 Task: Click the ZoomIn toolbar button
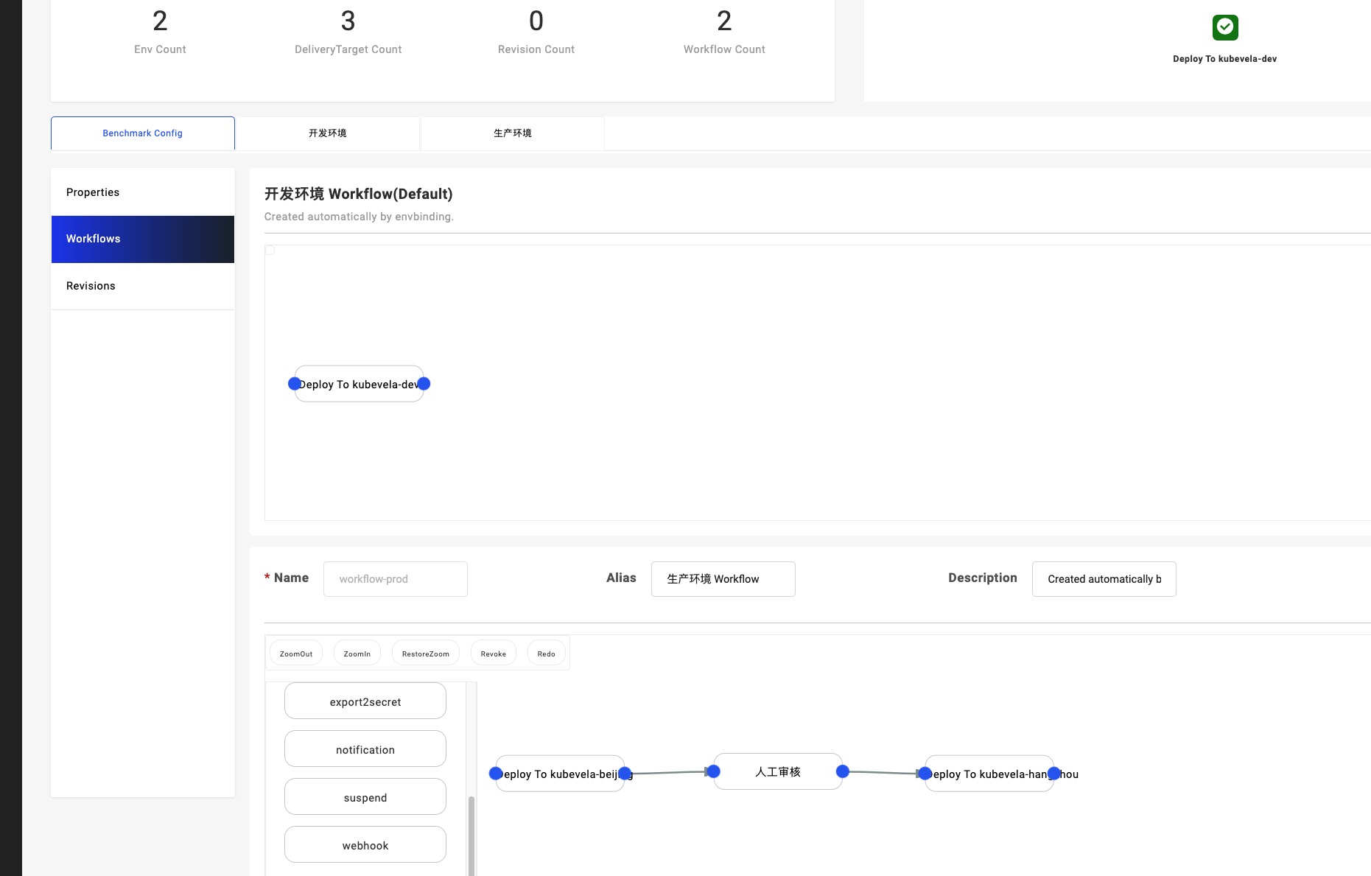[x=357, y=654]
